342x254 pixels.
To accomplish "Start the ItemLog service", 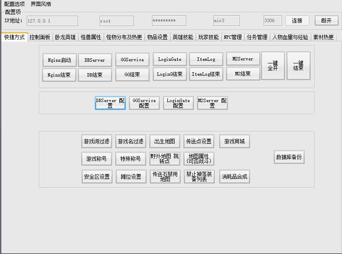I will (206, 60).
